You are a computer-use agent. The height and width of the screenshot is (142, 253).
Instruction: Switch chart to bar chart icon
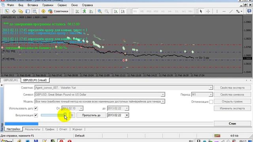tap(77, 11)
